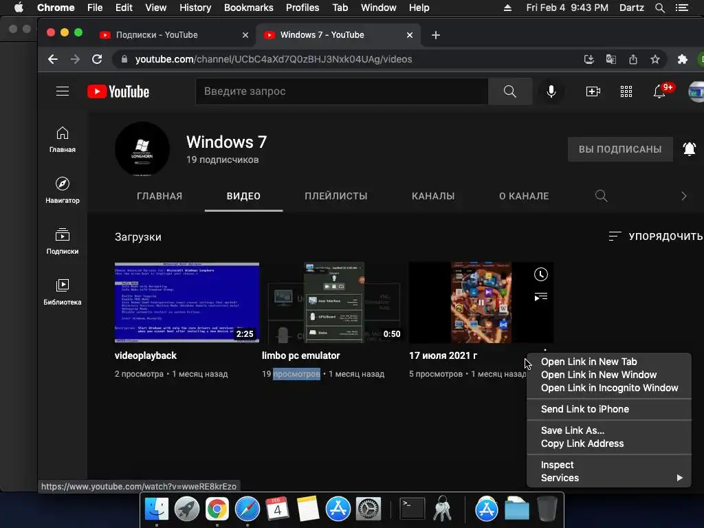Screen dimensions: 704x528
Task: Open Навигатор in the sidebar
Action: (63, 190)
